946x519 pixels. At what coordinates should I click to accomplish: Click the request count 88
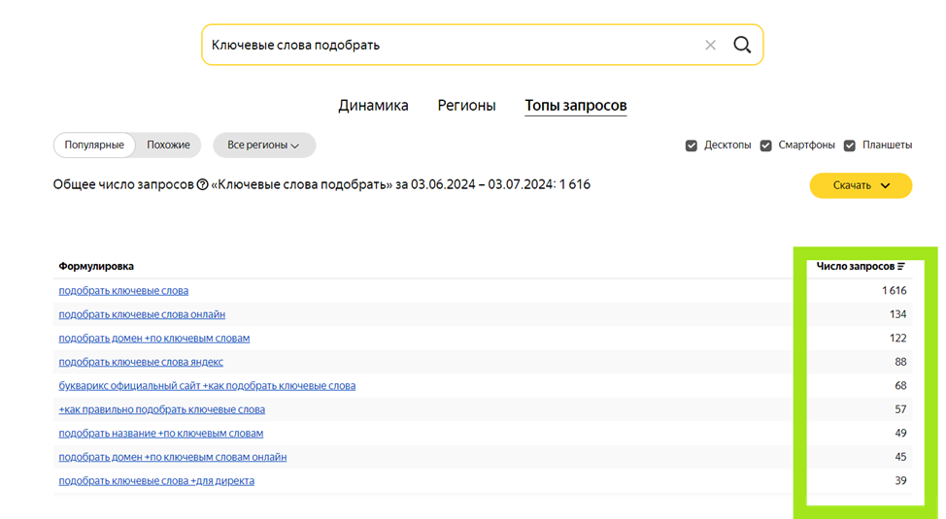coord(900,362)
